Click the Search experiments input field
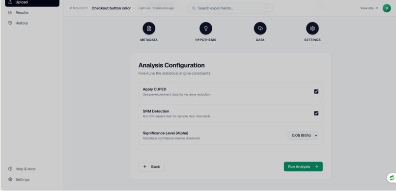Screen dimensions: 396x191 230,8
